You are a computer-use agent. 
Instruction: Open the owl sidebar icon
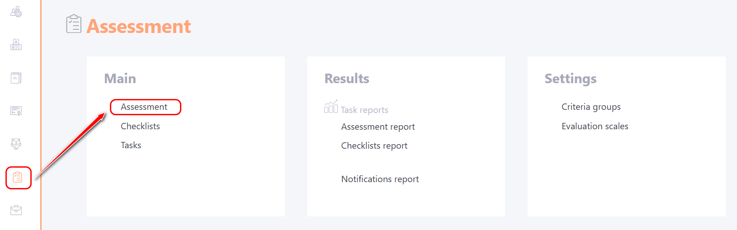(x=16, y=144)
